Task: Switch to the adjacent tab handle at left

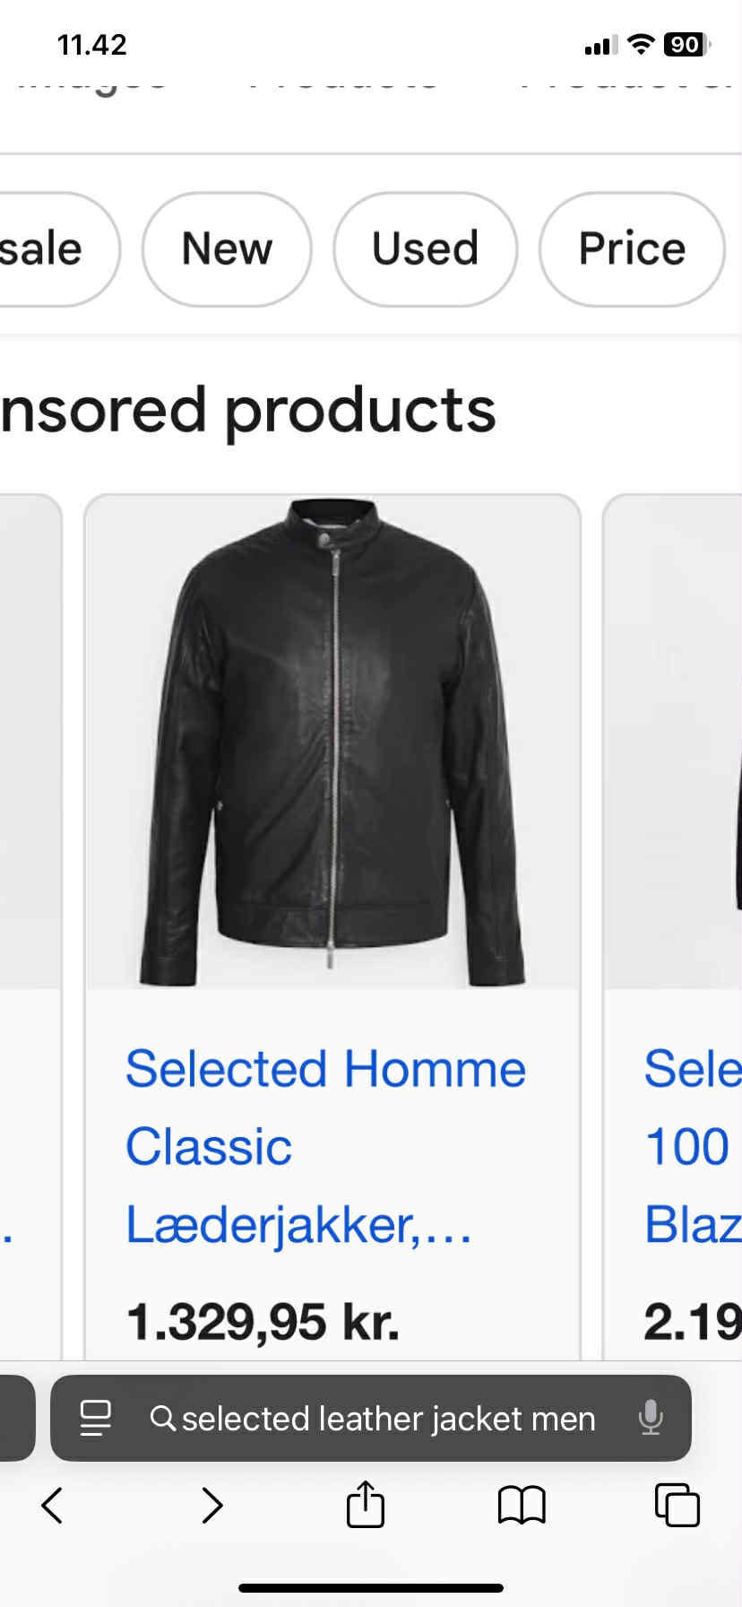Action: (x=17, y=1418)
